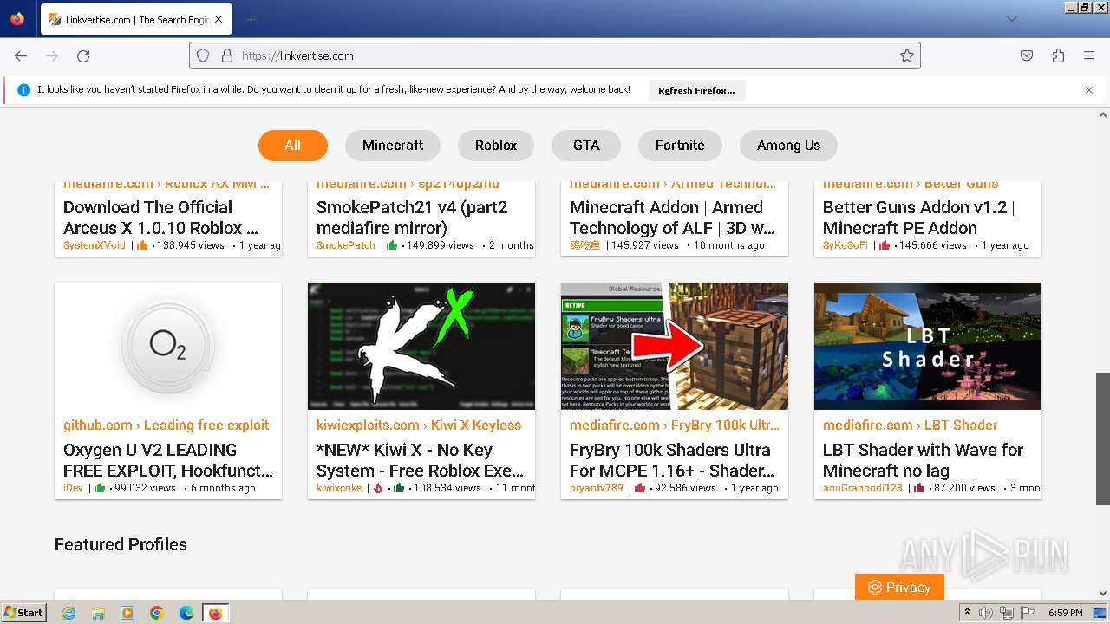Open github.com Leading free exploit link
Image resolution: width=1110 pixels, height=624 pixels.
pos(166,425)
